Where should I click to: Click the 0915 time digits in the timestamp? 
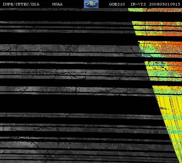coord(175,4)
